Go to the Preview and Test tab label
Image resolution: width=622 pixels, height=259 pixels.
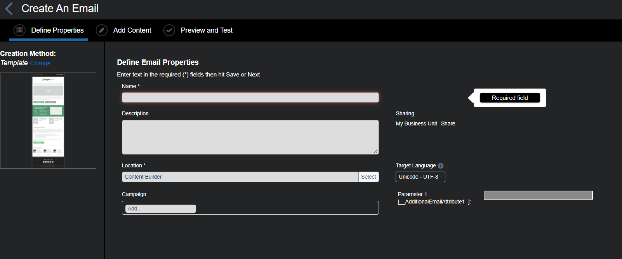207,30
